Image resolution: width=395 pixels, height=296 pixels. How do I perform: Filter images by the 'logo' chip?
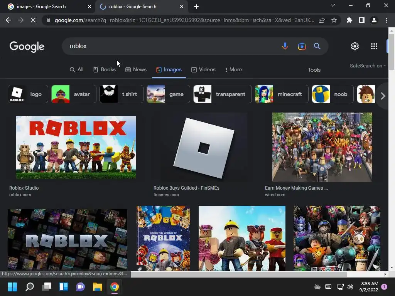tap(28, 94)
